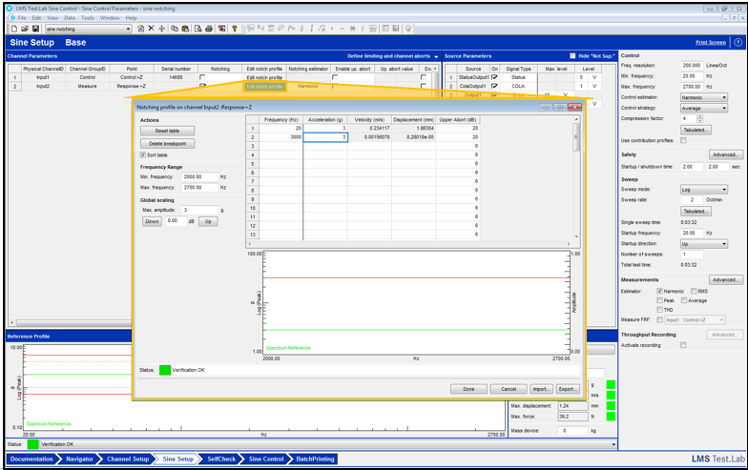The image size is (748, 470).
Task: Open the Control estimator Harmonic dropdown
Action: (704, 97)
